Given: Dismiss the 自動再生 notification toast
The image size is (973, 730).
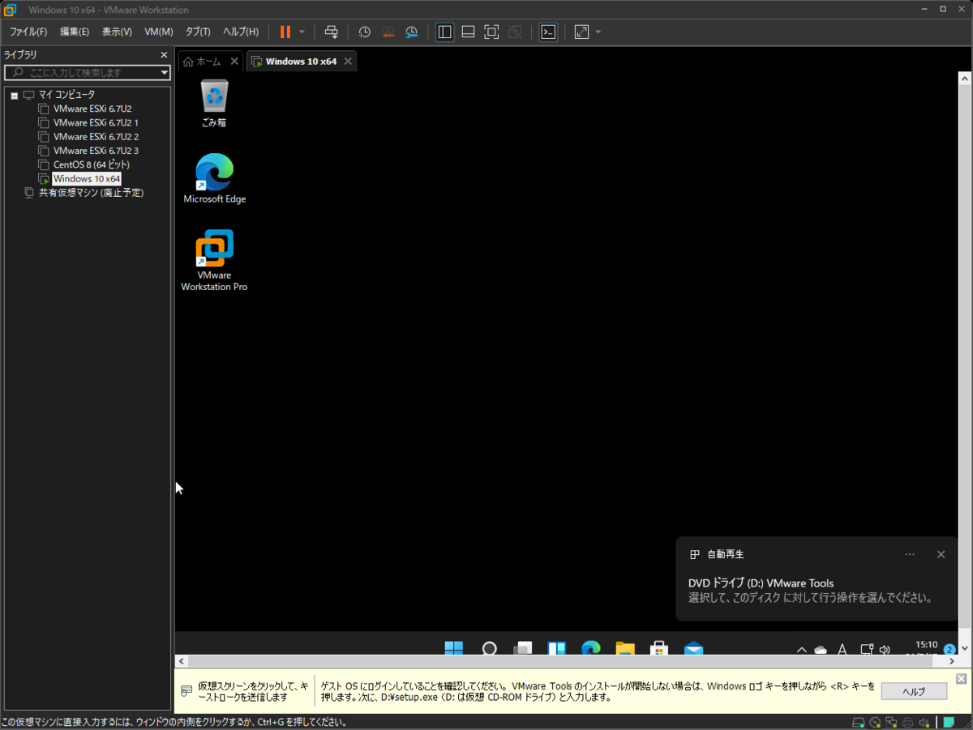Looking at the screenshot, I should 941,554.
